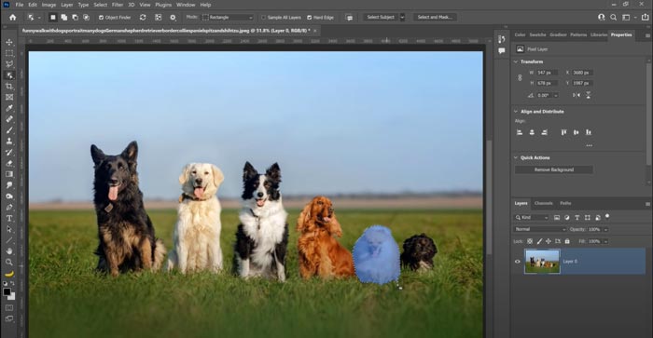Toggle lock transparent pixels

pyautogui.click(x=530, y=241)
